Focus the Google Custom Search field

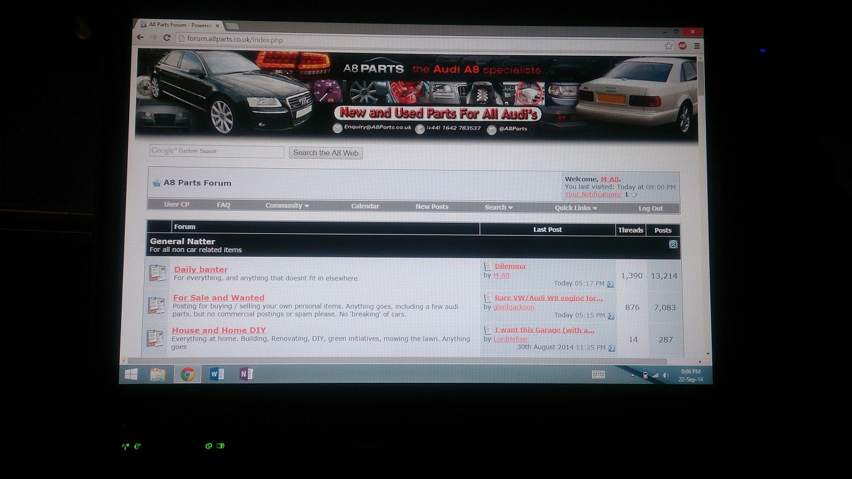(x=217, y=151)
